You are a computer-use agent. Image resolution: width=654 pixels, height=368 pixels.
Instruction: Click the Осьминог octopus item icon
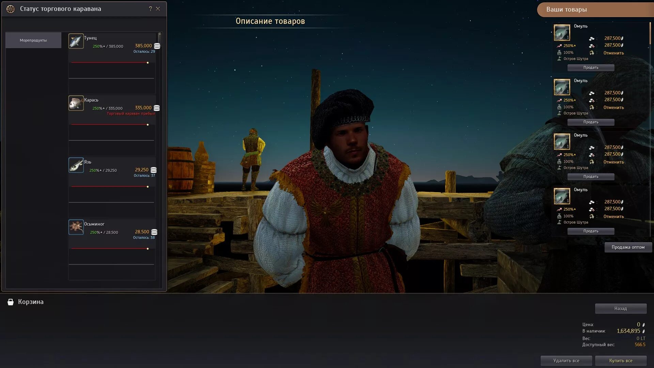pyautogui.click(x=76, y=227)
